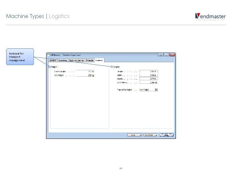Viewport: 232px width, 174px height.
Task: Edit the Depth field showing 0.74 m
Action: [149, 79]
